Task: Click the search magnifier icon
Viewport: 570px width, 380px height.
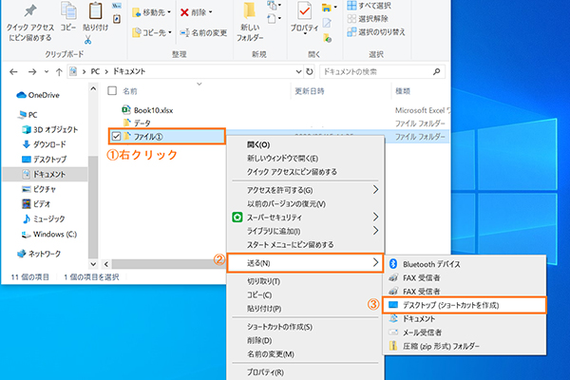Action: coord(437,71)
